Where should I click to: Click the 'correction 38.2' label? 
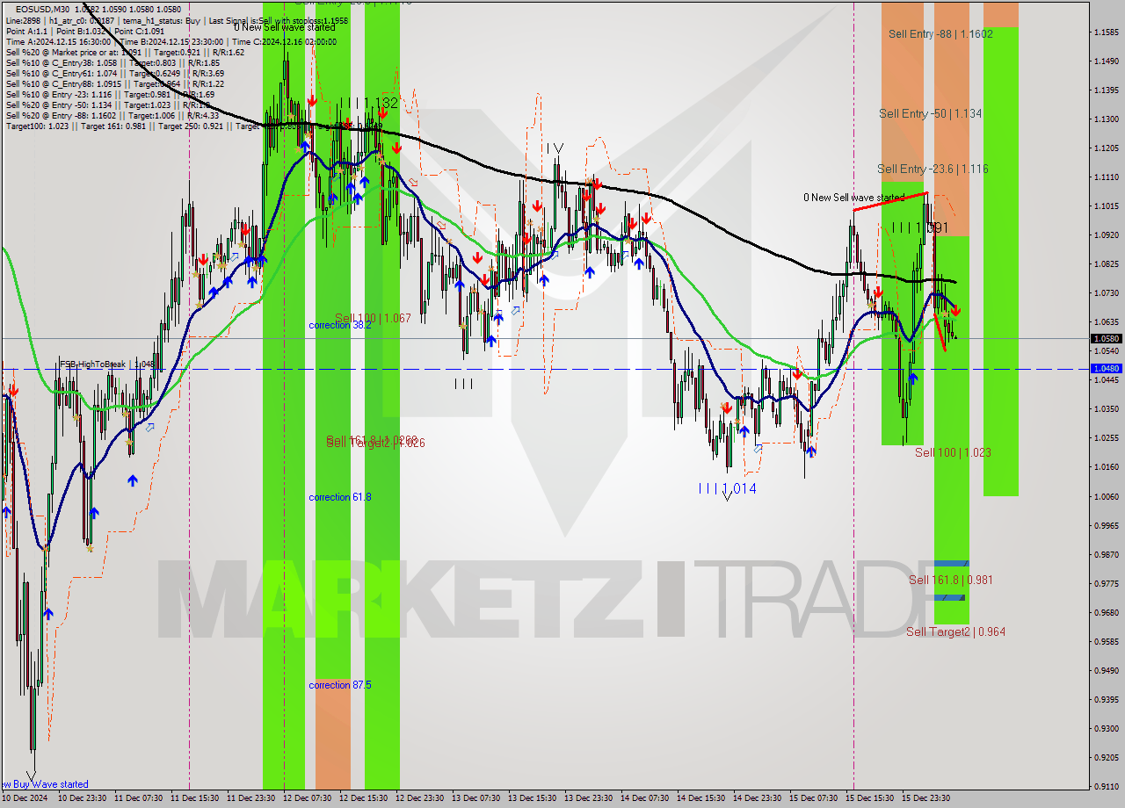[340, 325]
